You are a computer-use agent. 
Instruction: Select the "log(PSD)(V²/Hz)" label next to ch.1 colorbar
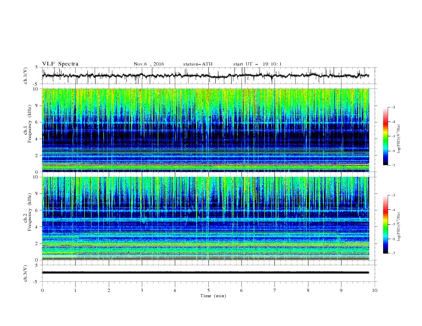click(399, 139)
